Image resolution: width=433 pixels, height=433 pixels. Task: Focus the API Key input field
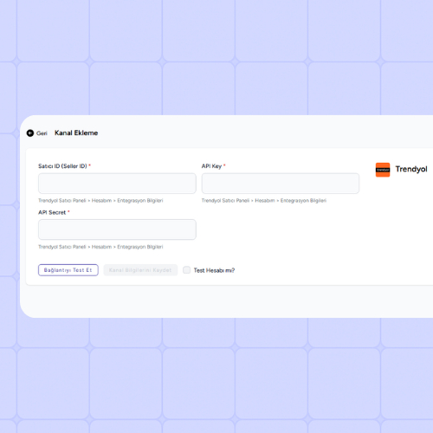pos(281,184)
